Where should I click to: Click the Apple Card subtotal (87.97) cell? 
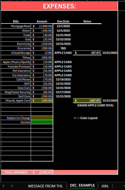pos(87,53)
